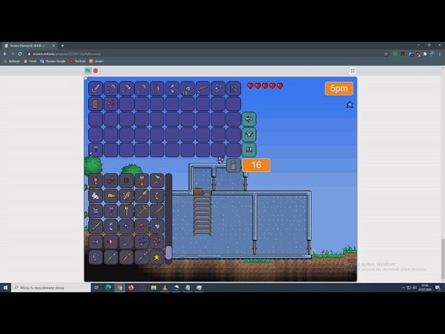The width and height of the screenshot is (445, 334).
Task: Click the blue mana star
Action: coord(350,105)
